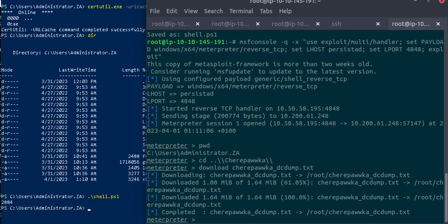Image resolution: width=448 pixels, height=224 pixels.
Task: Click the '3/31/2023 10:13 AM' file row
Action: (x=73, y=162)
